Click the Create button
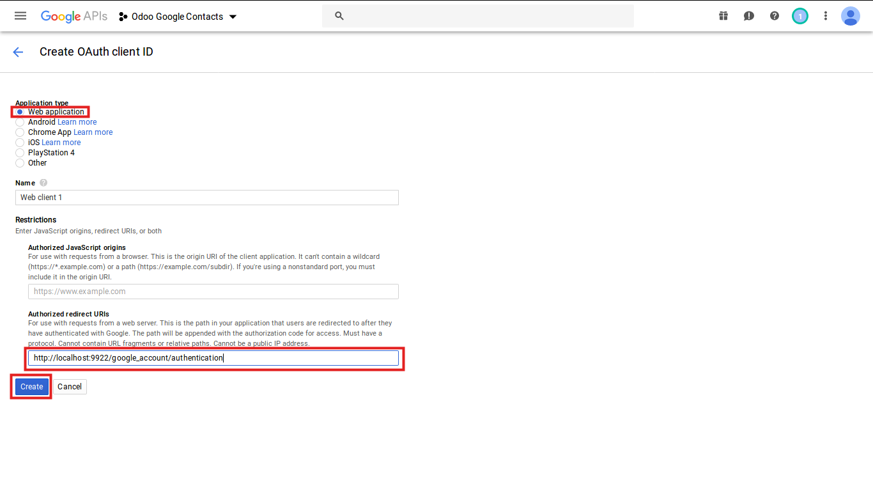 32,387
